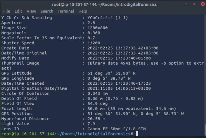Click the block cursor at the prompt
This screenshot has width=206, height=138.
tap(137, 134)
